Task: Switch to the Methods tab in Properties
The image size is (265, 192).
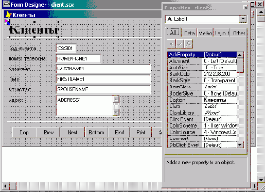Action: click(x=205, y=33)
